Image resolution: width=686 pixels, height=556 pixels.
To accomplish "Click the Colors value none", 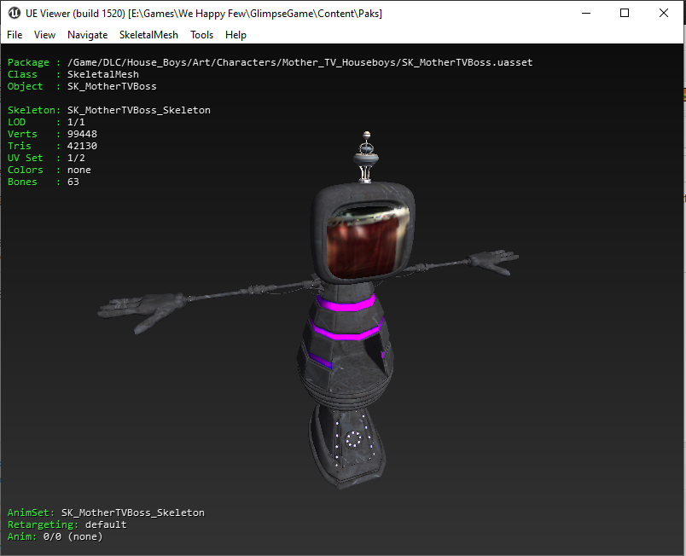I will 79,170.
